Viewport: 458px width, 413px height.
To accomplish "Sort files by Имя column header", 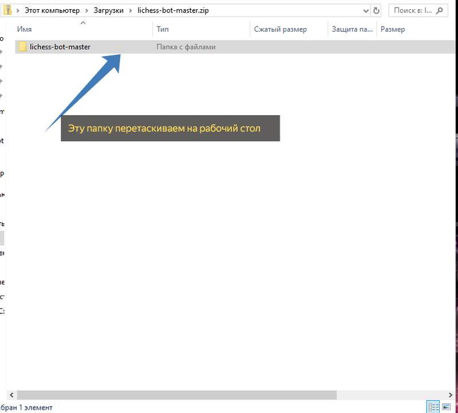I will (x=25, y=29).
